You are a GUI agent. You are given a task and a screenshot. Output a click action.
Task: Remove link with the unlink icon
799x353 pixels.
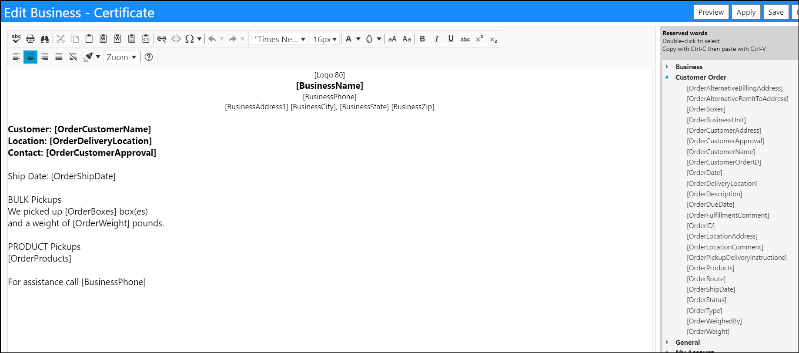point(176,39)
